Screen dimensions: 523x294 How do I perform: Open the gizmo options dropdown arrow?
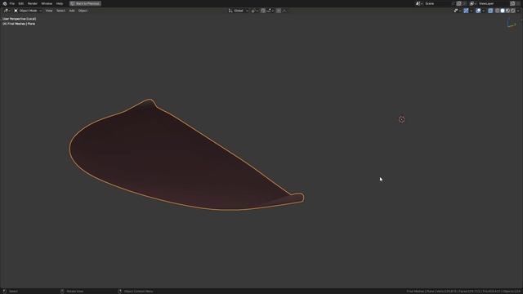(472, 11)
